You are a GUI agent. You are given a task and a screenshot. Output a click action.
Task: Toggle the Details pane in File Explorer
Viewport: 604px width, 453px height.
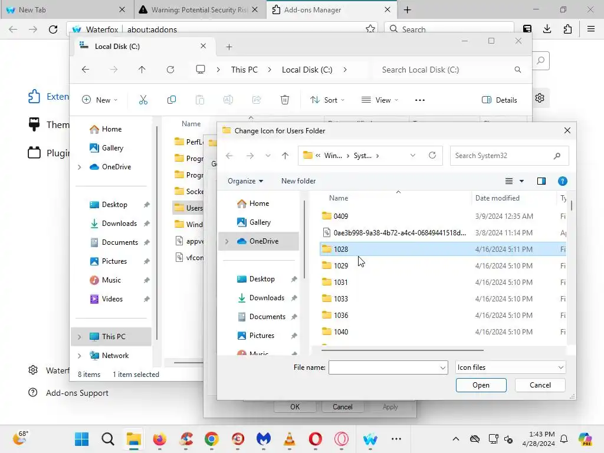coord(499,100)
